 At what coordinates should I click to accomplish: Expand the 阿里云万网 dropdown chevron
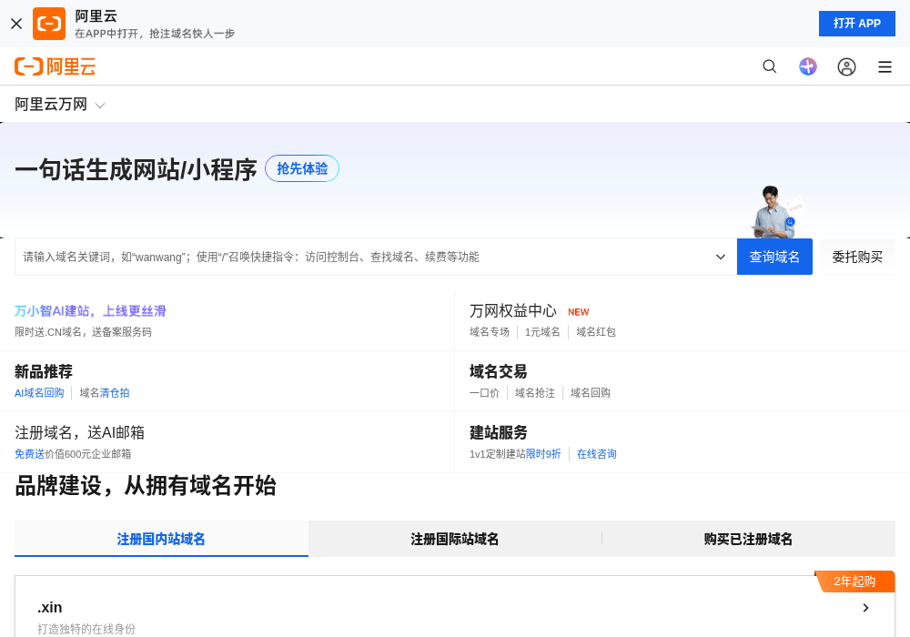100,106
